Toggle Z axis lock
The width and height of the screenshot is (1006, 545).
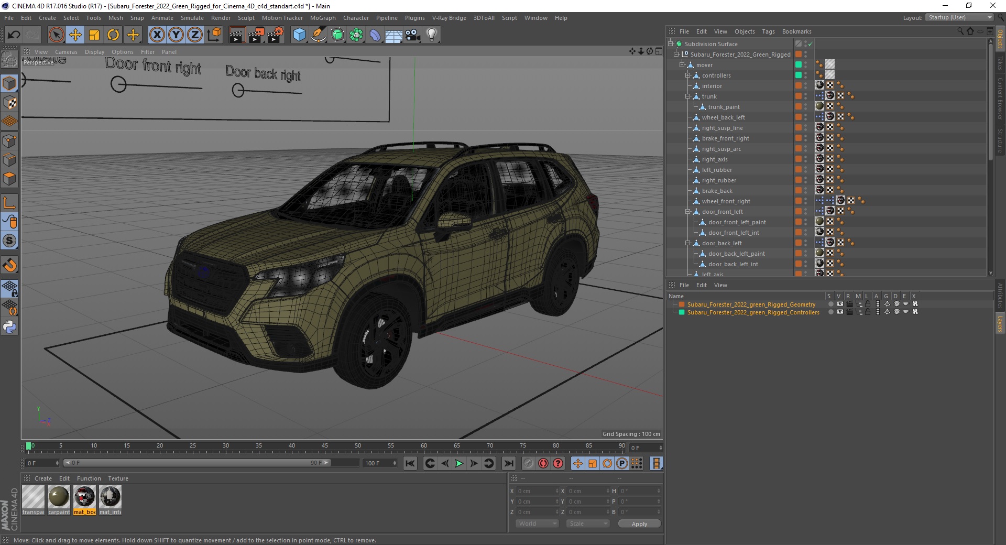194,35
